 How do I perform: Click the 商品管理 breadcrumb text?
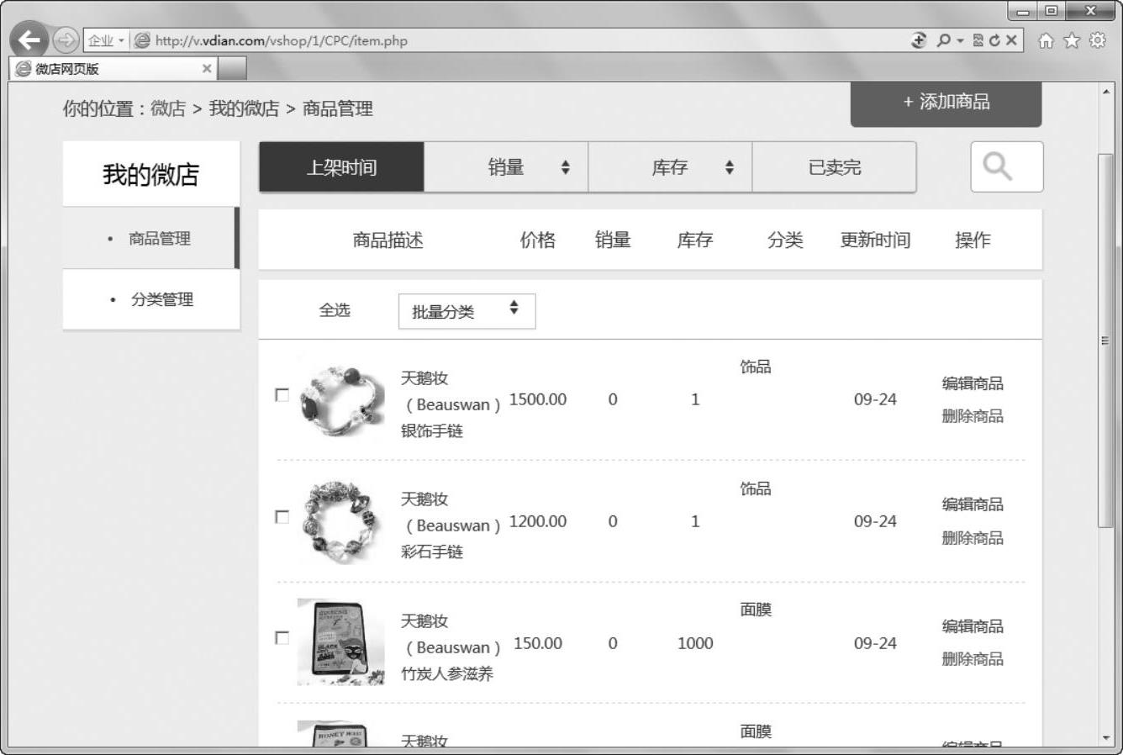(337, 108)
